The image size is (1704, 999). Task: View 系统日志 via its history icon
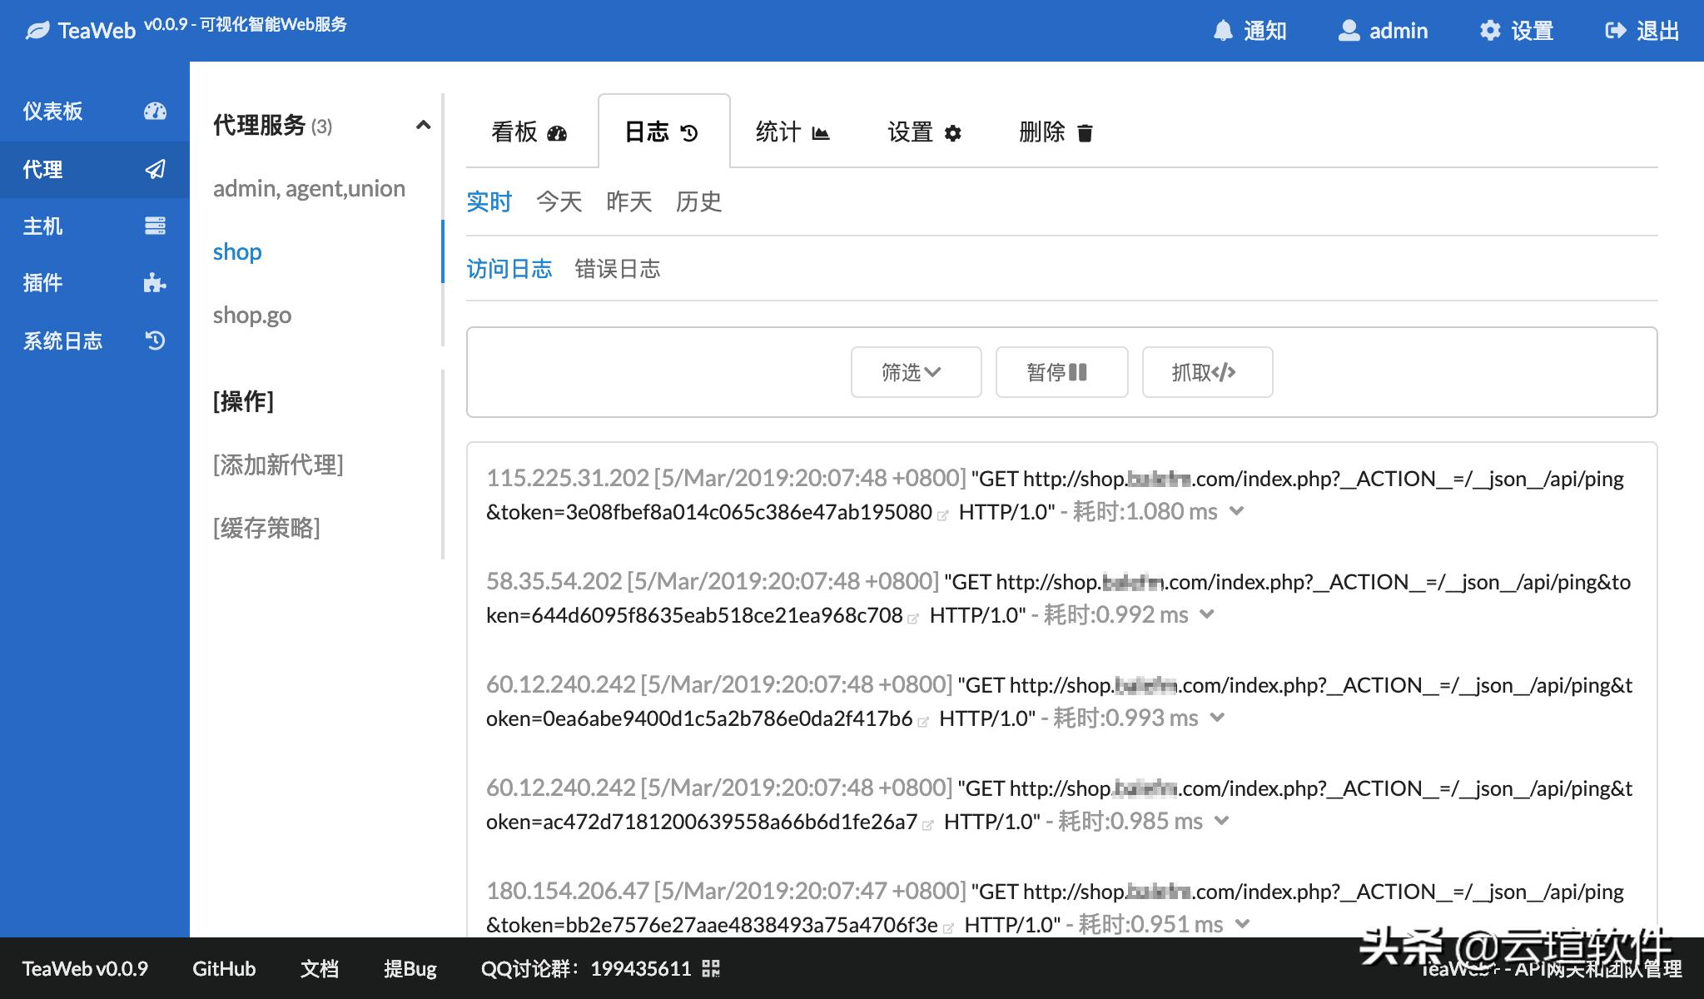155,340
